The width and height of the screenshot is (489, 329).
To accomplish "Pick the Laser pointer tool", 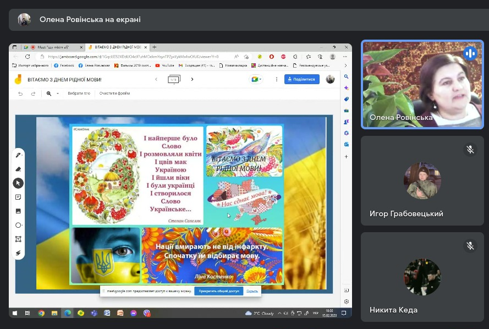I will tap(18, 253).
